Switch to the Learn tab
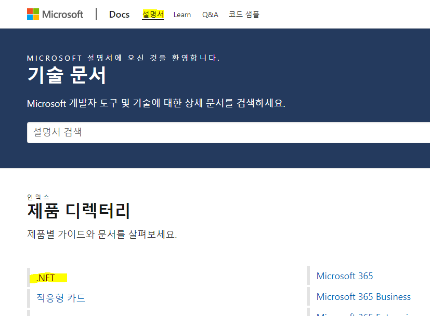 (x=182, y=15)
